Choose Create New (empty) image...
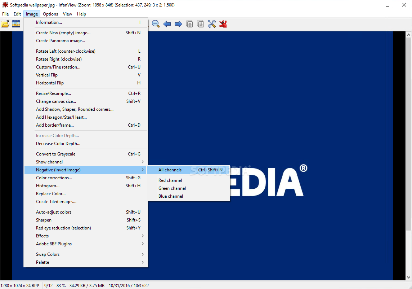This screenshot has width=412, height=289. (x=86, y=33)
